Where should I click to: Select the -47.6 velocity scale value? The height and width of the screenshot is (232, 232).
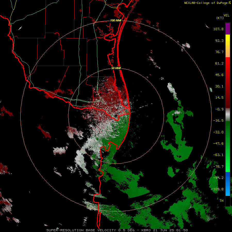218,144
